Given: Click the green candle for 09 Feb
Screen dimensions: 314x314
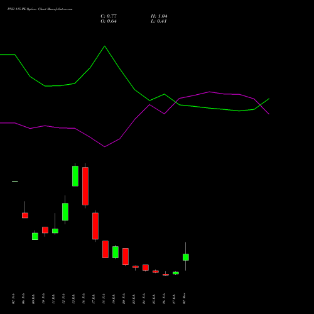Looking at the screenshot, I should point(35,236).
